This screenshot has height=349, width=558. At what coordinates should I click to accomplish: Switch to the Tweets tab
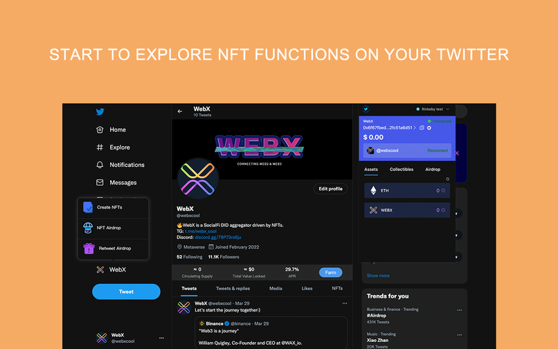[189, 289]
